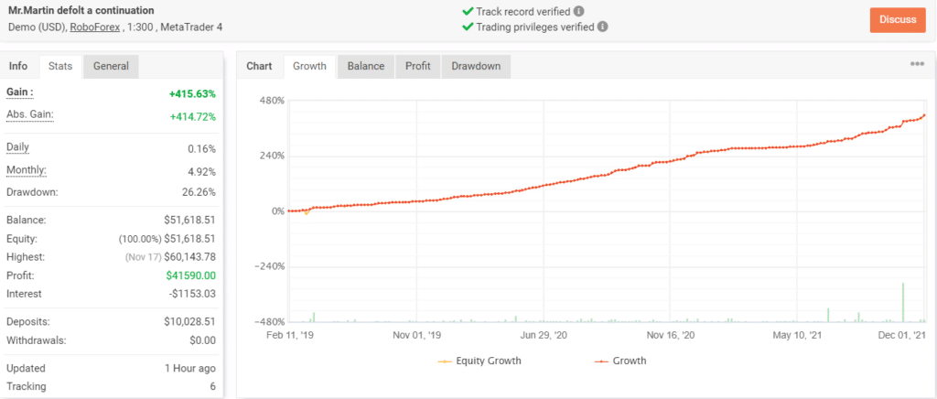Click info icon beside Track record verified

tap(579, 12)
